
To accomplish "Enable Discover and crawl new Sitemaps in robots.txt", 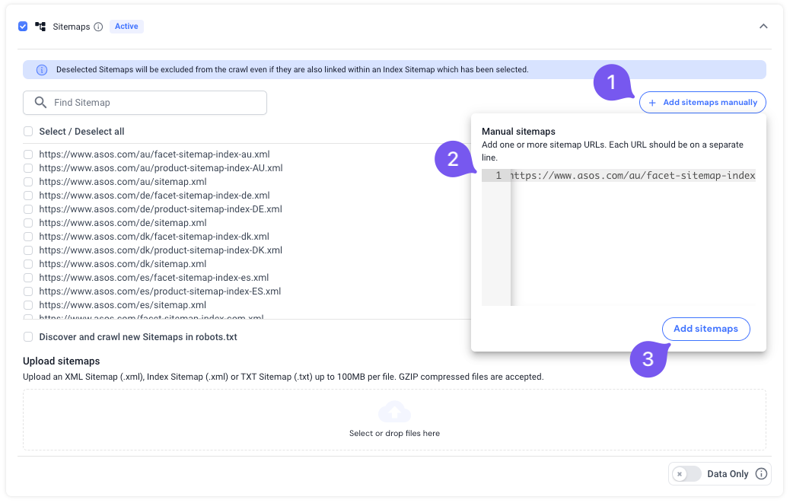I will click(28, 336).
